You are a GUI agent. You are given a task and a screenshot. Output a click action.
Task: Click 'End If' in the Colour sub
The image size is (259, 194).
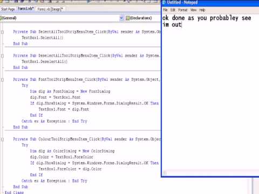pyautogui.click(x=36, y=175)
